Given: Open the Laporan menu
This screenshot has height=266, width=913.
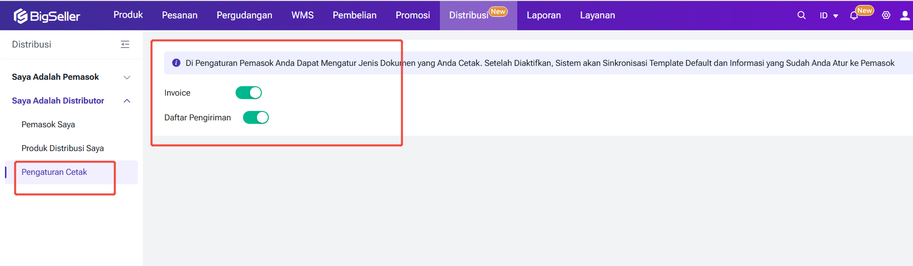Looking at the screenshot, I should [544, 15].
